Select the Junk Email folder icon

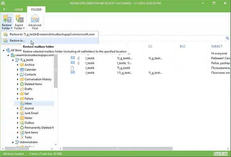coord(22,113)
